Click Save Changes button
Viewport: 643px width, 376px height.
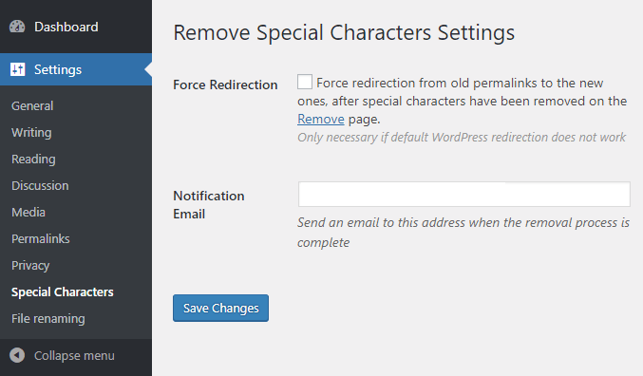(220, 308)
